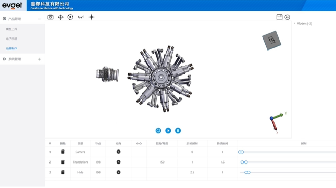Screen dimensions: 336x188
Task: Click the Translation row timeline slider handle
Action: click(x=244, y=162)
